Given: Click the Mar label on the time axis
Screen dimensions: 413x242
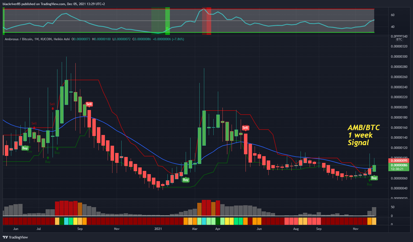Looking at the screenshot, I should [x=195, y=229].
